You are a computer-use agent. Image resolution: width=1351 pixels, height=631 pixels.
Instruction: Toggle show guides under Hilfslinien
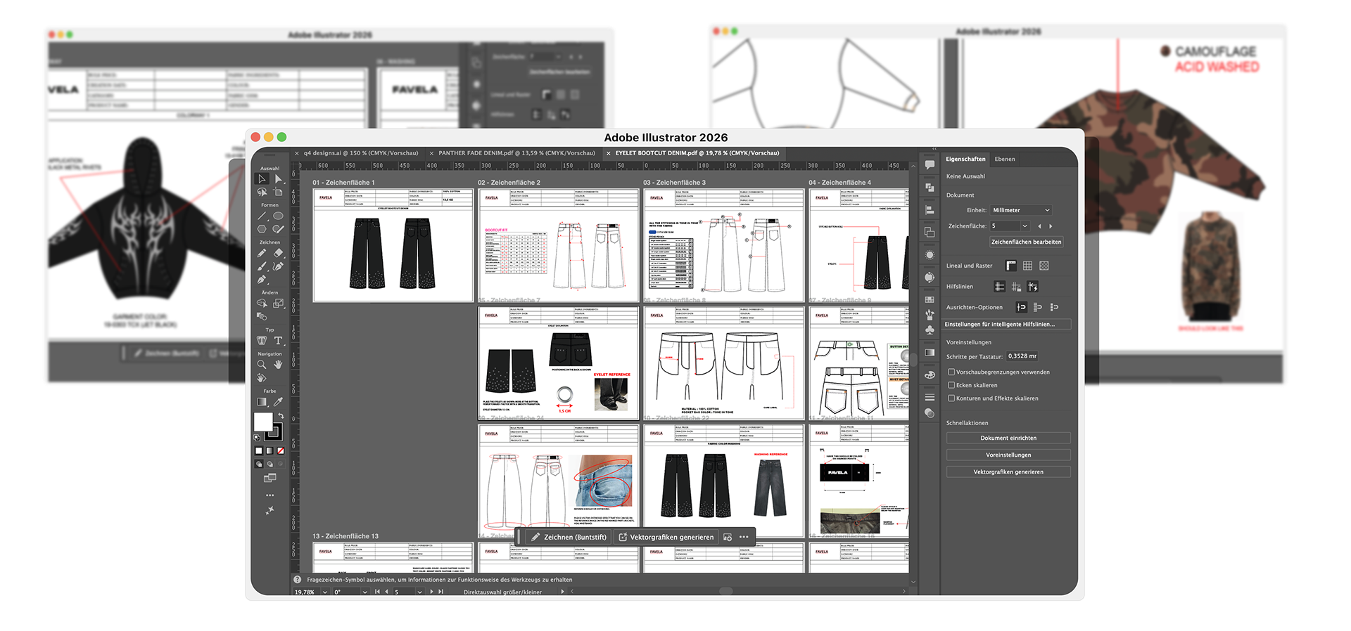[999, 287]
